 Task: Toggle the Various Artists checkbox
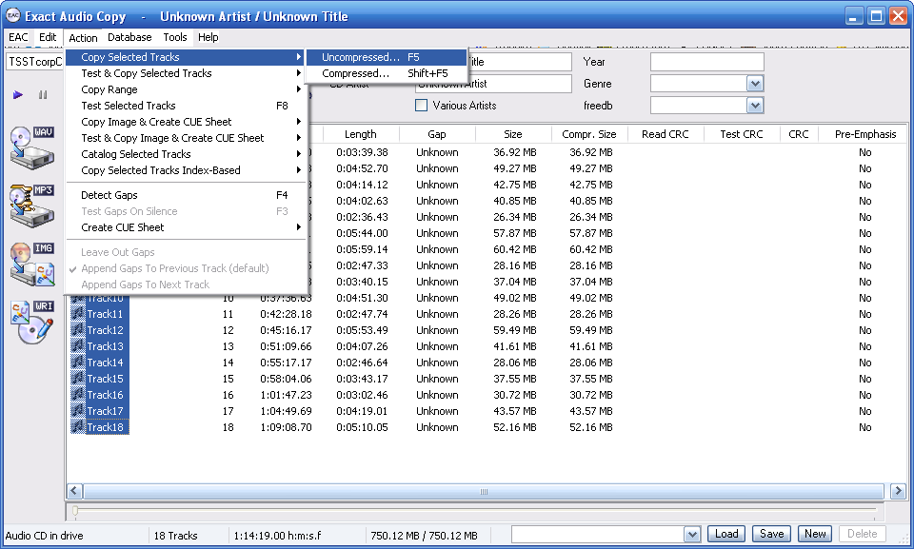pyautogui.click(x=421, y=106)
